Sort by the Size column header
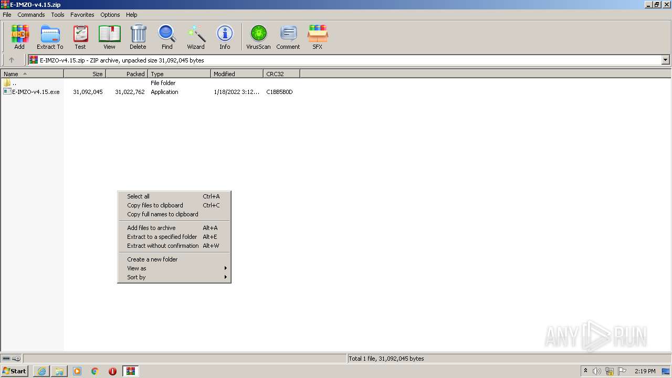672x378 pixels. point(85,74)
